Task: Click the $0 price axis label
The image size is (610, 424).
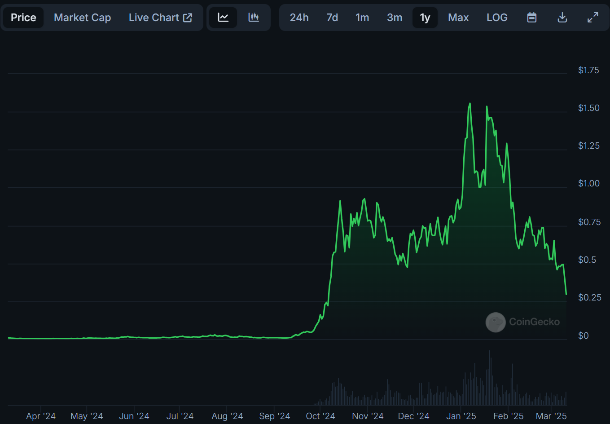Action: (x=583, y=336)
